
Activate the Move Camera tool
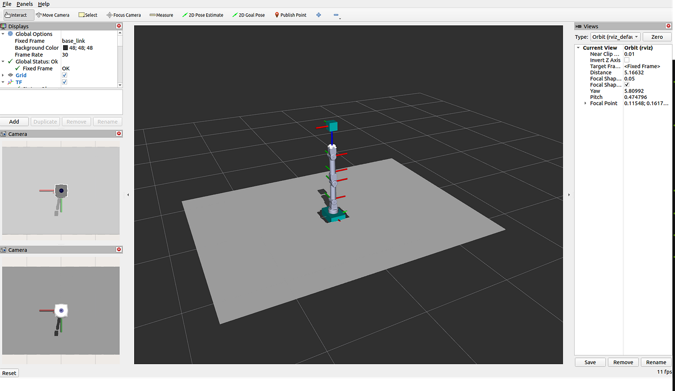[52, 14]
